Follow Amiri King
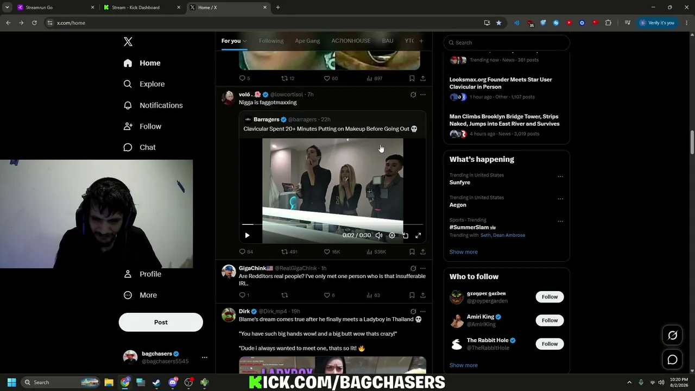The width and height of the screenshot is (695, 391). [x=549, y=320]
